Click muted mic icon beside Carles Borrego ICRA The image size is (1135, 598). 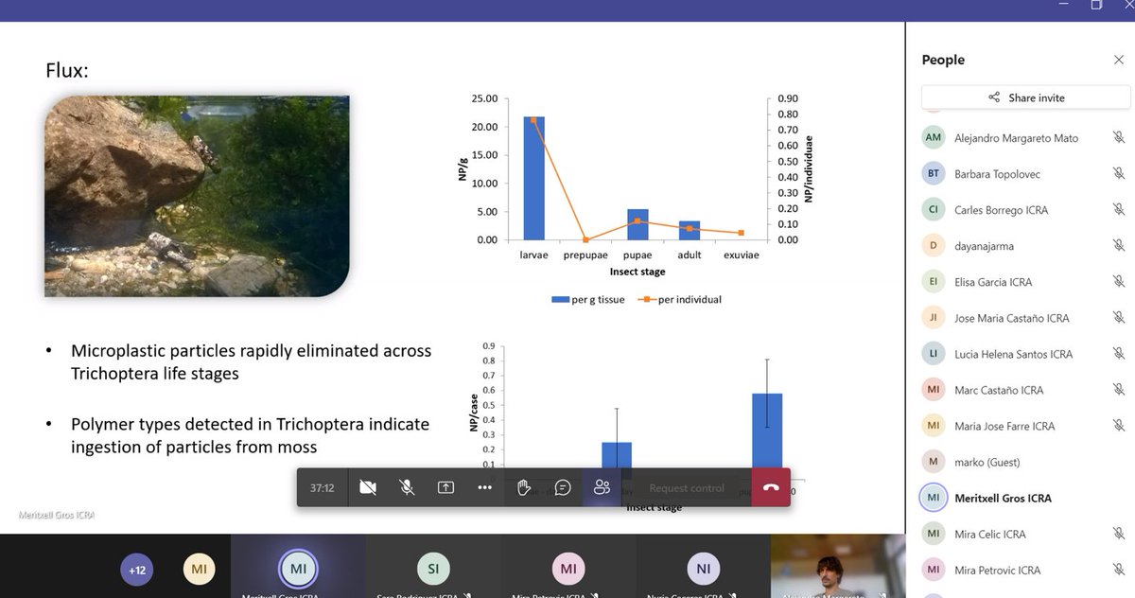(x=1118, y=209)
